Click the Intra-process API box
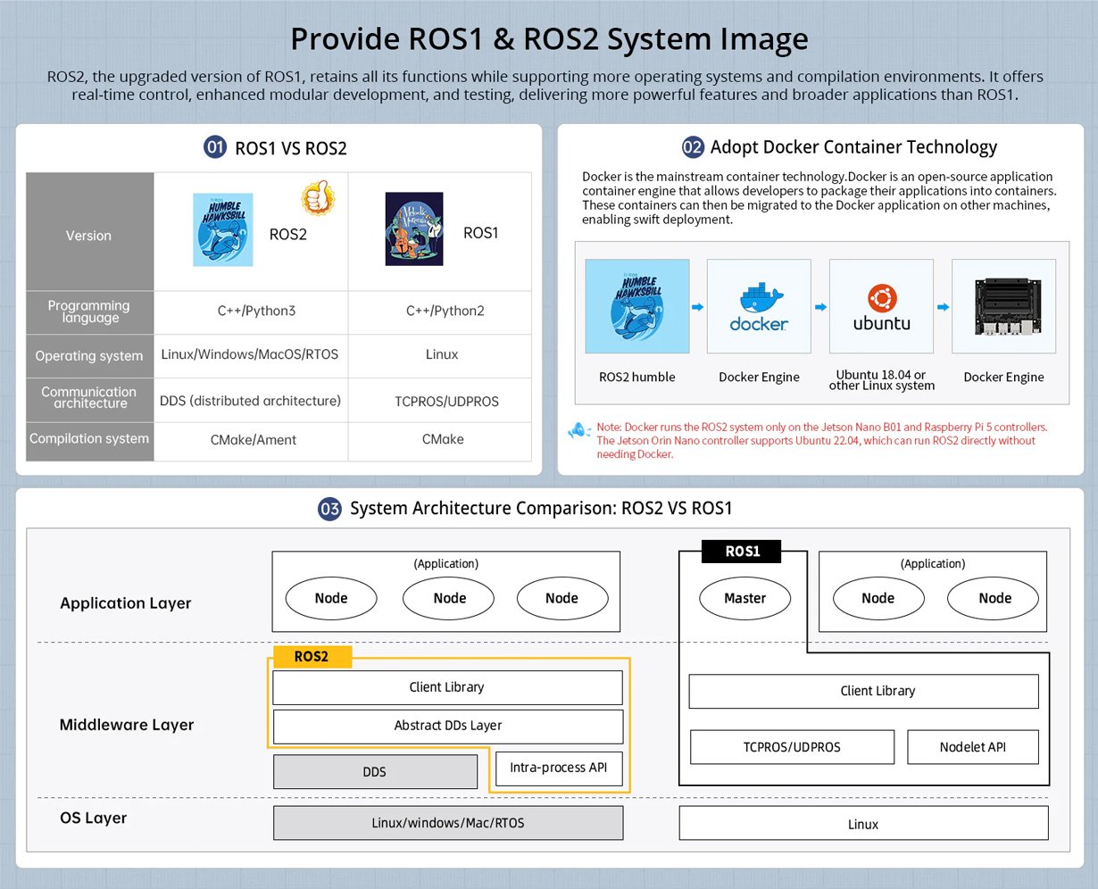This screenshot has width=1098, height=889. tap(559, 768)
